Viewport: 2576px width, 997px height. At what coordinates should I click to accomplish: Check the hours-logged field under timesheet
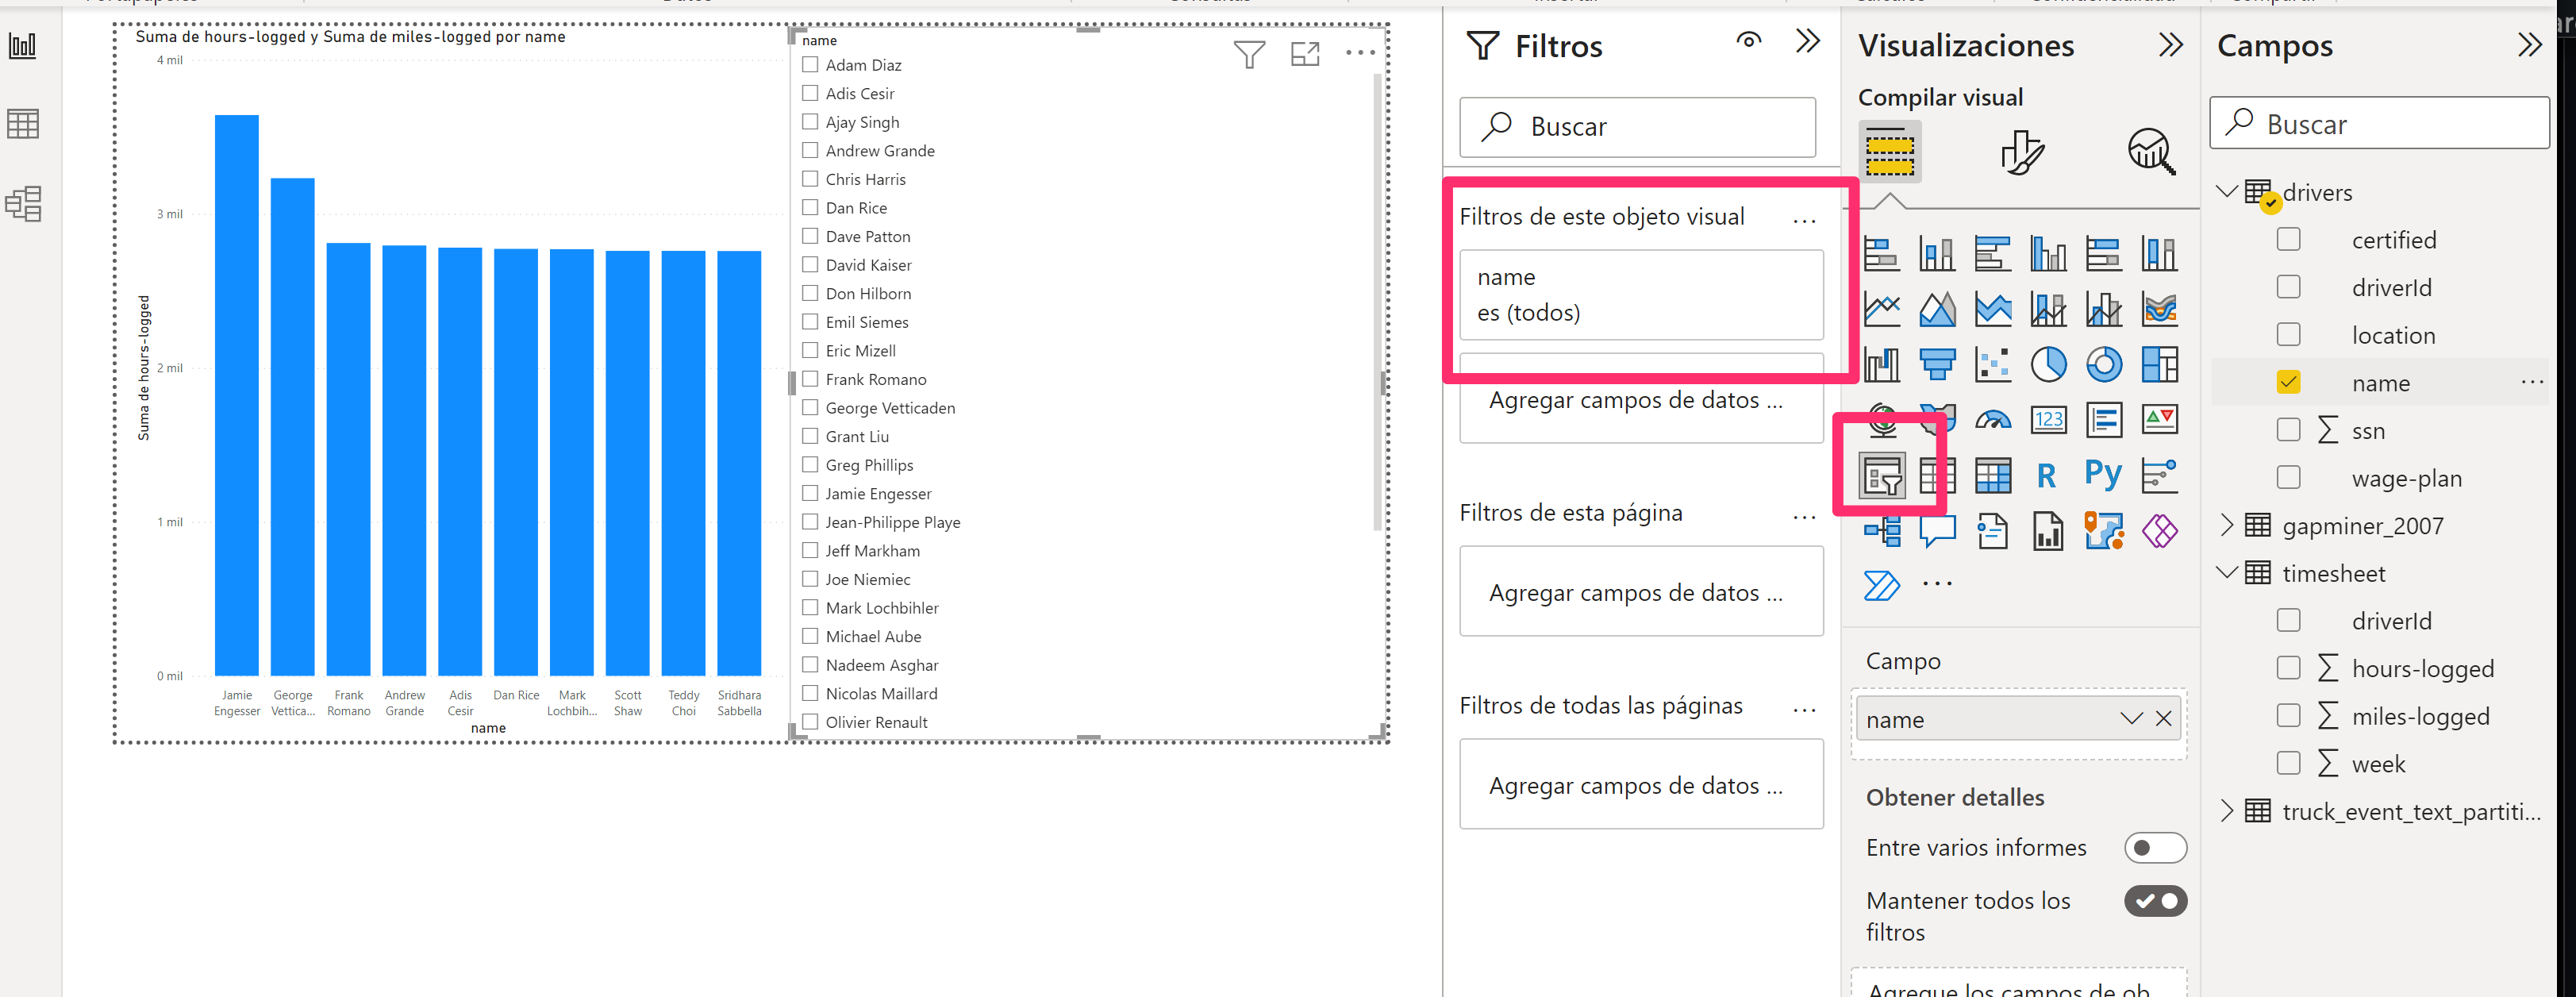click(2288, 668)
